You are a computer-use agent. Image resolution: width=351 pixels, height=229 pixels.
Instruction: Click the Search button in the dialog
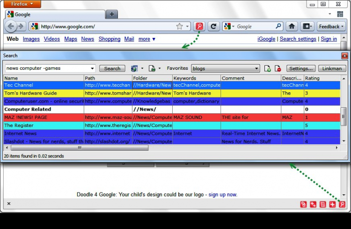click(x=112, y=68)
